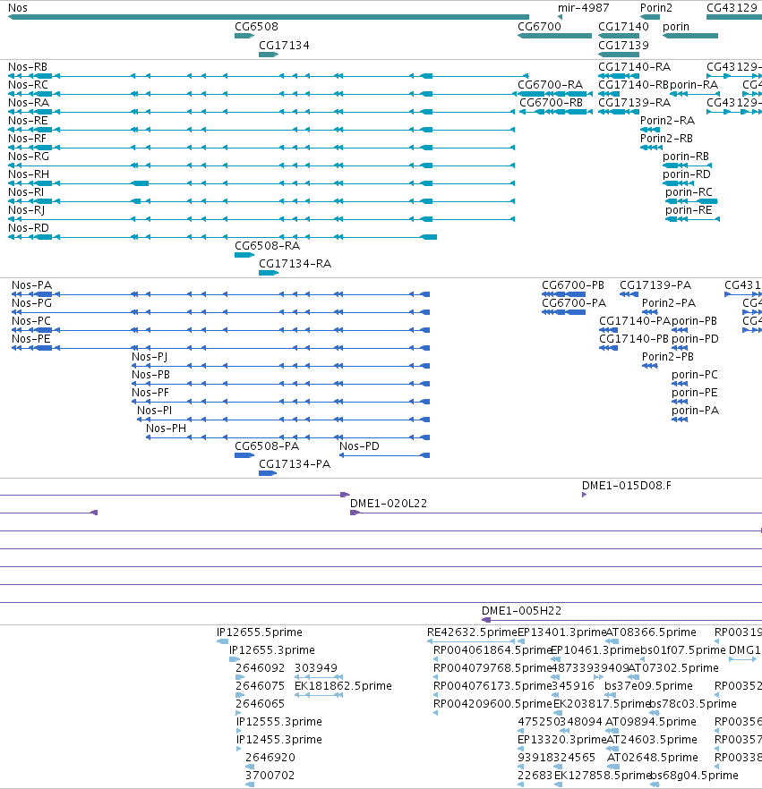Select the CG17139 gene bar

pyautogui.click(x=619, y=55)
